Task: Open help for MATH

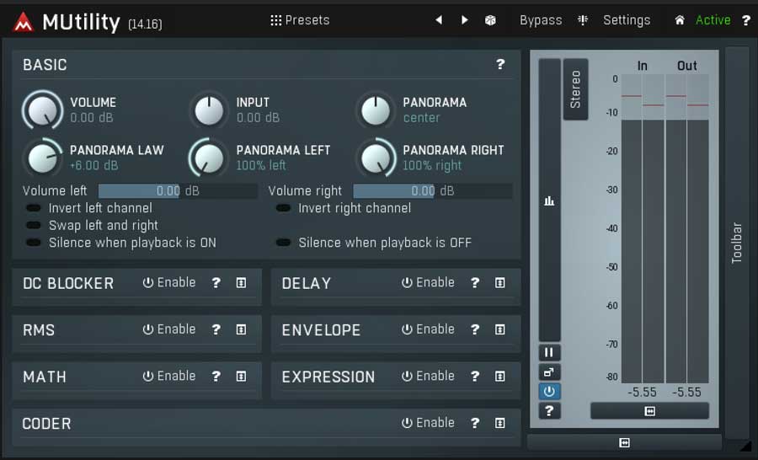Action: [216, 377]
